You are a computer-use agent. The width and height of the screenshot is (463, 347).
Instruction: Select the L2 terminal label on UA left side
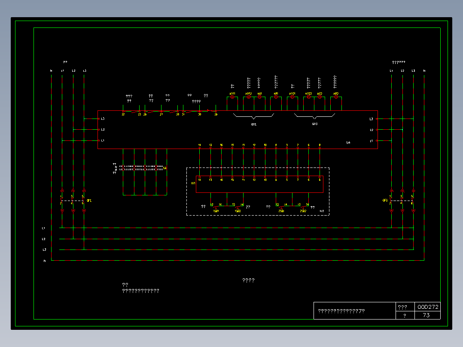(x=103, y=130)
